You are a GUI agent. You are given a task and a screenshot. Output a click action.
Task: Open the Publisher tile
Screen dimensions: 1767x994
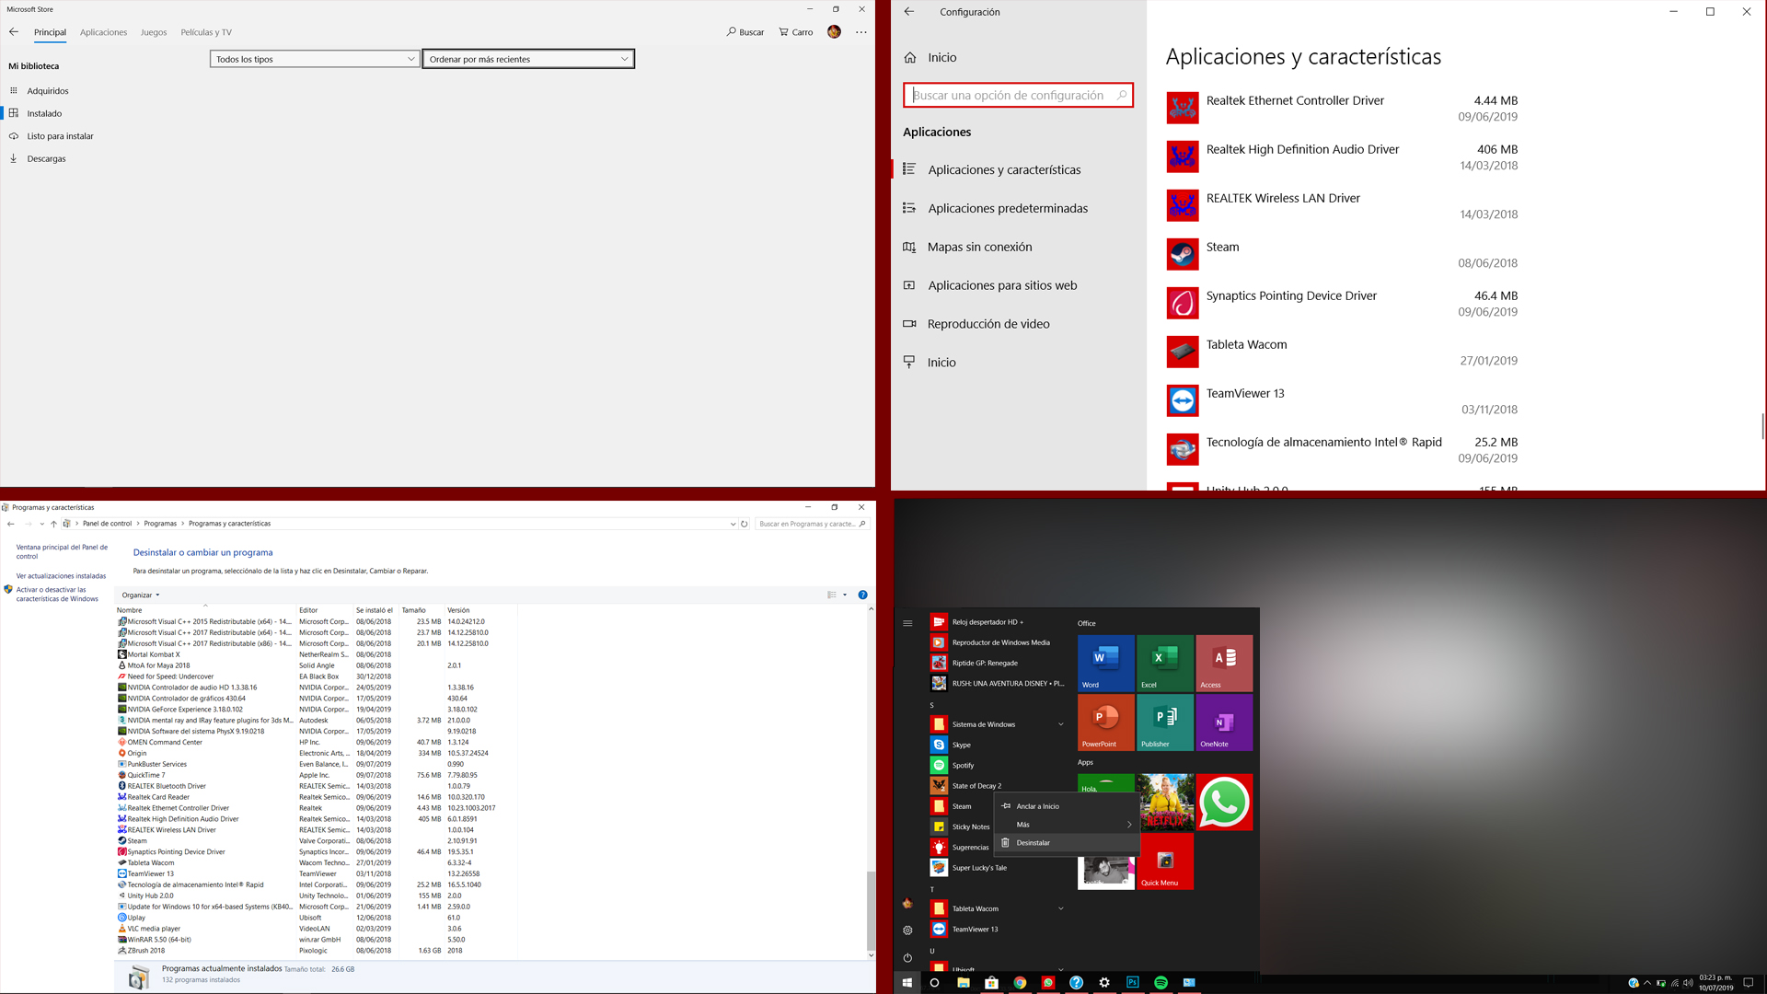click(x=1164, y=722)
